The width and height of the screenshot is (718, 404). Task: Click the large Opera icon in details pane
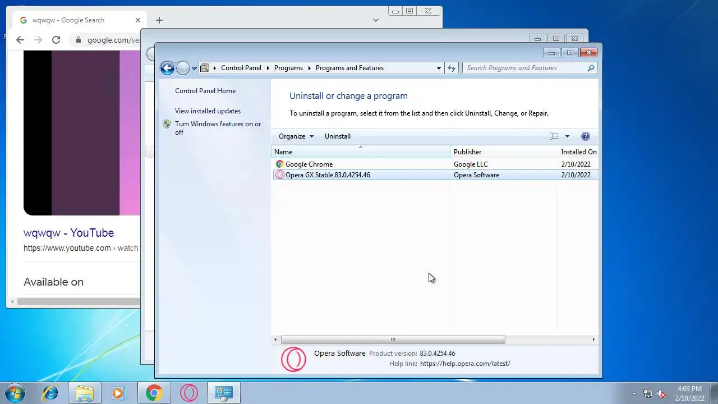point(293,359)
